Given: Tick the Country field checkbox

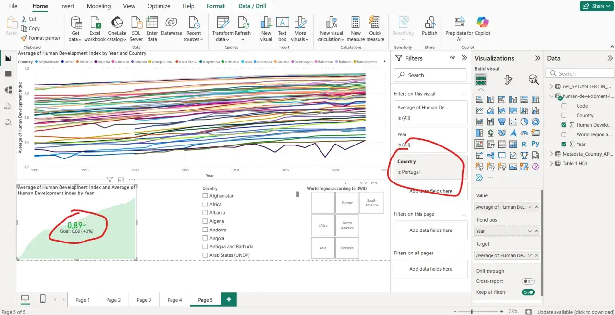Looking at the screenshot, I should pyautogui.click(x=564, y=115).
